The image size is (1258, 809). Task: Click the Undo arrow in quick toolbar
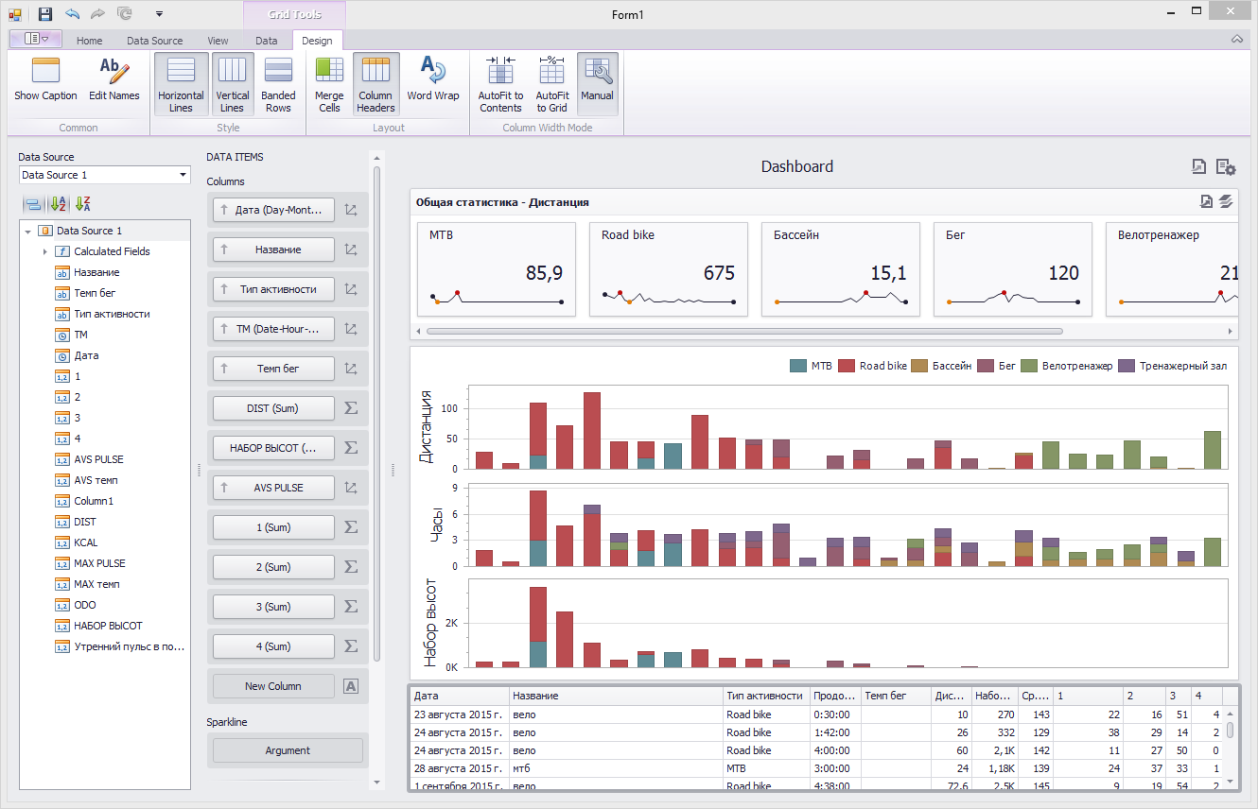[72, 14]
